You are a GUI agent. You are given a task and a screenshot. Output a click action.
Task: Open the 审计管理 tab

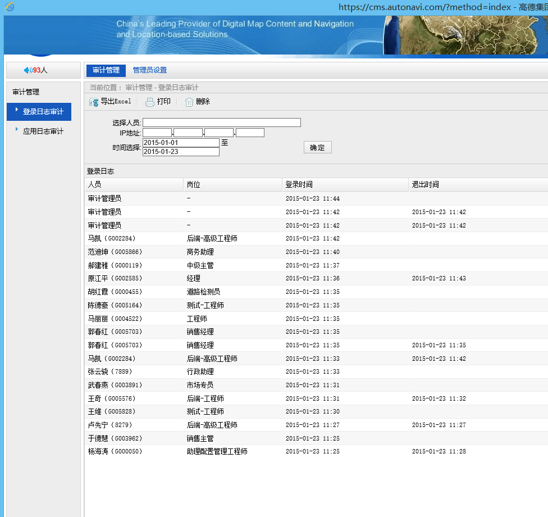(106, 70)
